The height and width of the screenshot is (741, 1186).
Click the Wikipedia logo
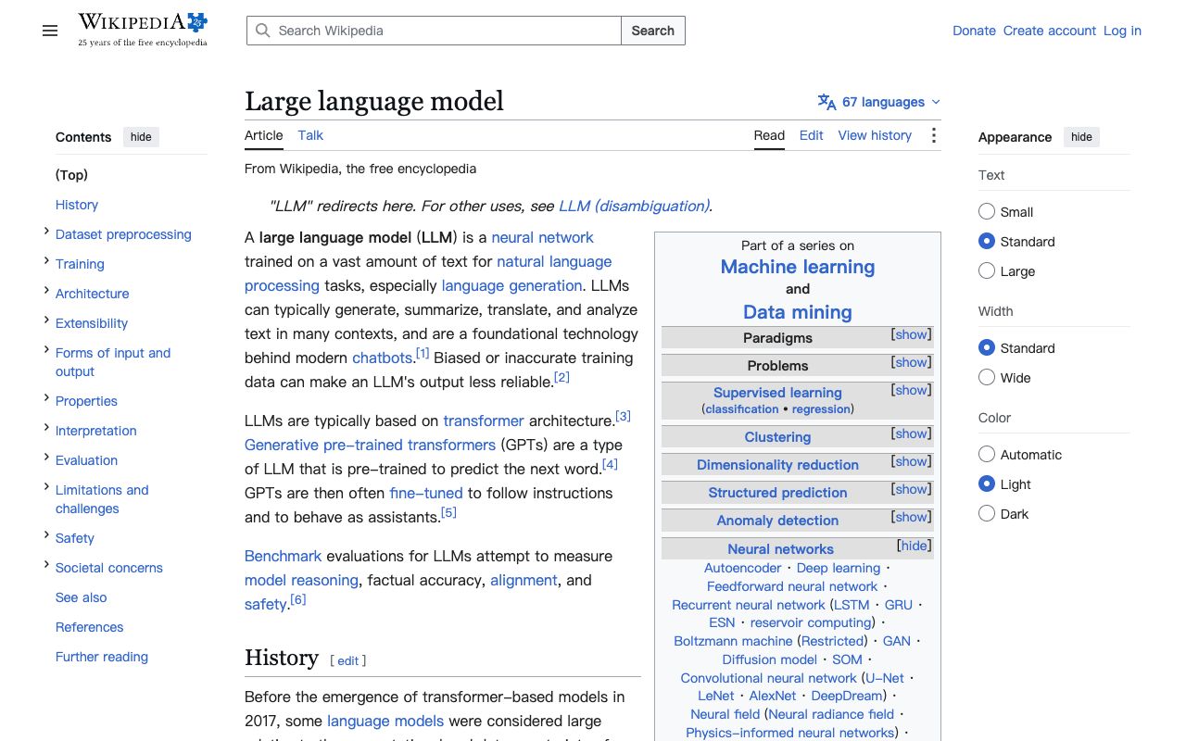tap(143, 30)
